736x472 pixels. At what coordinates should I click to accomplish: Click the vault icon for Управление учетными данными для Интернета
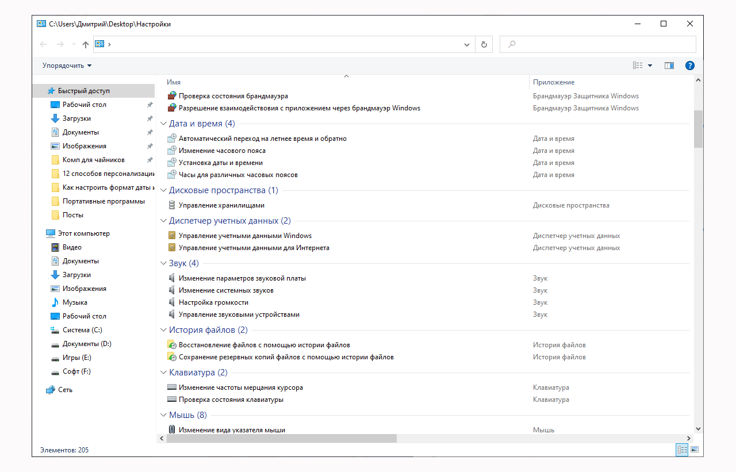pyautogui.click(x=171, y=248)
